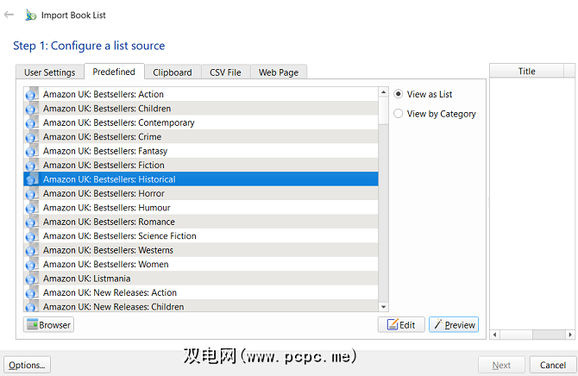Click the preview pane right scroll arrow
578x376 pixels.
coord(570,335)
